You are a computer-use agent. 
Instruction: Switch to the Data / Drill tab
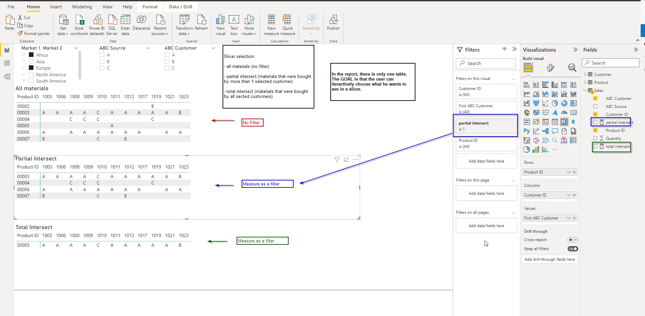(x=181, y=7)
